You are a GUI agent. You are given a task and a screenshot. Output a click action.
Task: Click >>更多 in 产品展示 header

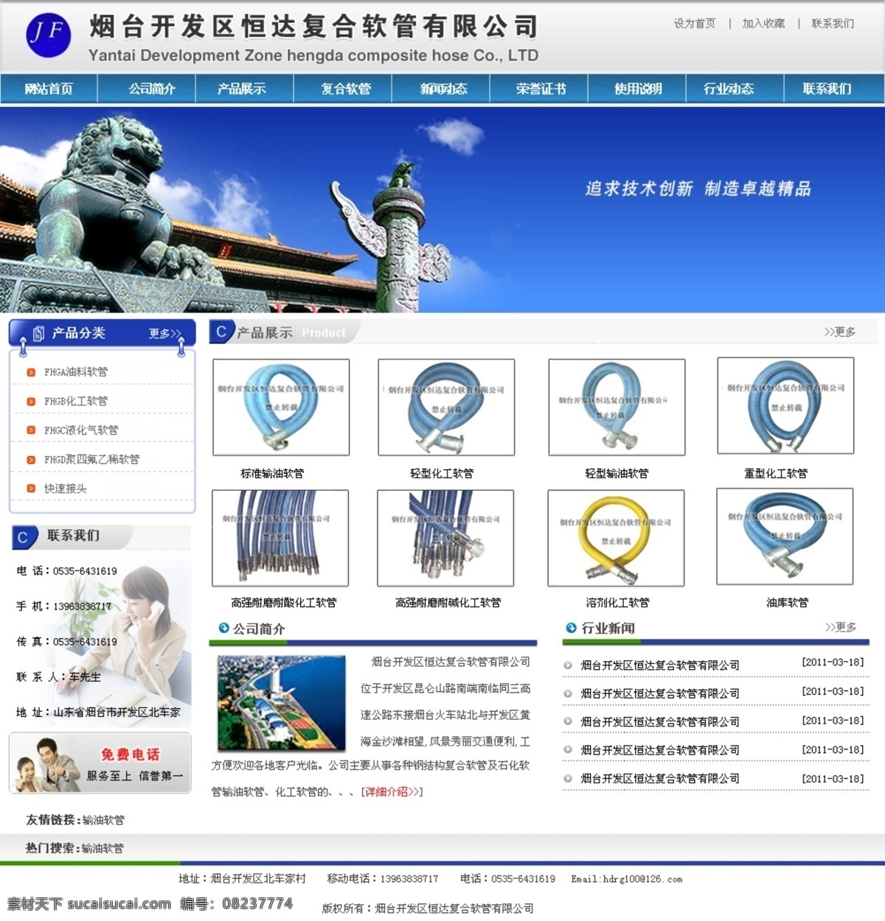pos(840,332)
